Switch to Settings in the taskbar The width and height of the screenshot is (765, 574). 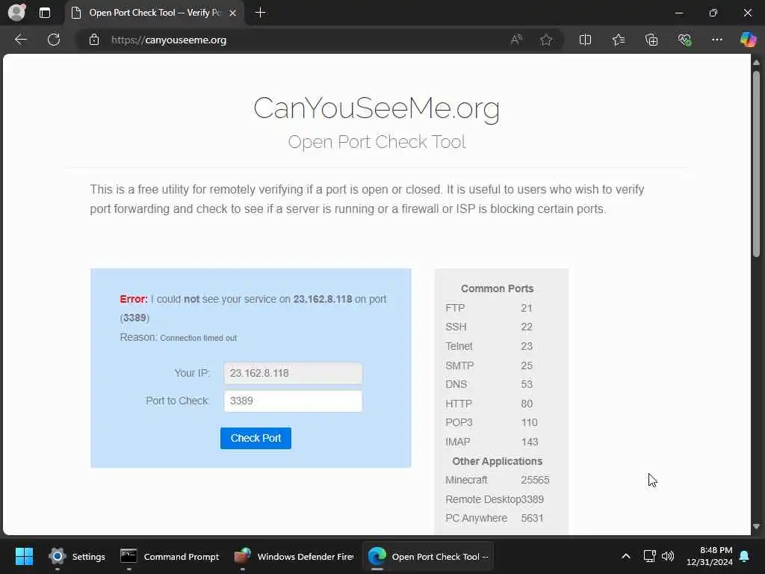[x=77, y=556]
